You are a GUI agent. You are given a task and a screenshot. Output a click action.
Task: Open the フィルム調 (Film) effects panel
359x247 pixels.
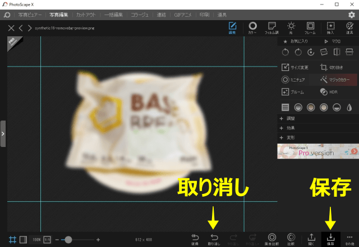click(x=271, y=28)
